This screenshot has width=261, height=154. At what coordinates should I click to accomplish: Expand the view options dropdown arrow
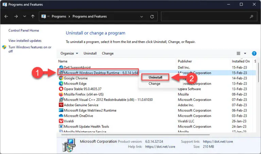point(245,53)
